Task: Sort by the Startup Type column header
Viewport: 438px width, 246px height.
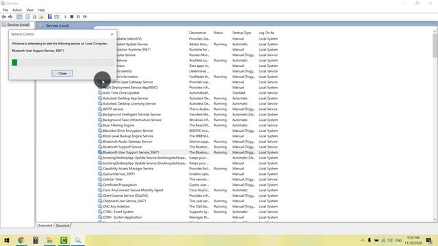Action: click(242, 33)
